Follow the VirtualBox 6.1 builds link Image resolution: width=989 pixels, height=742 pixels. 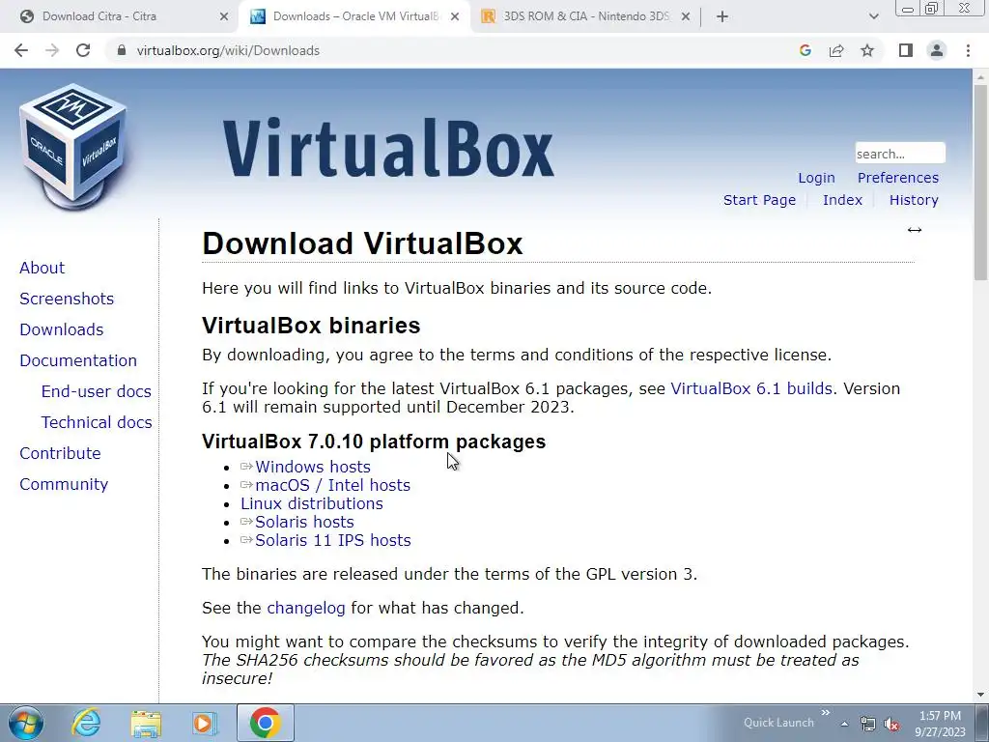[x=751, y=388]
